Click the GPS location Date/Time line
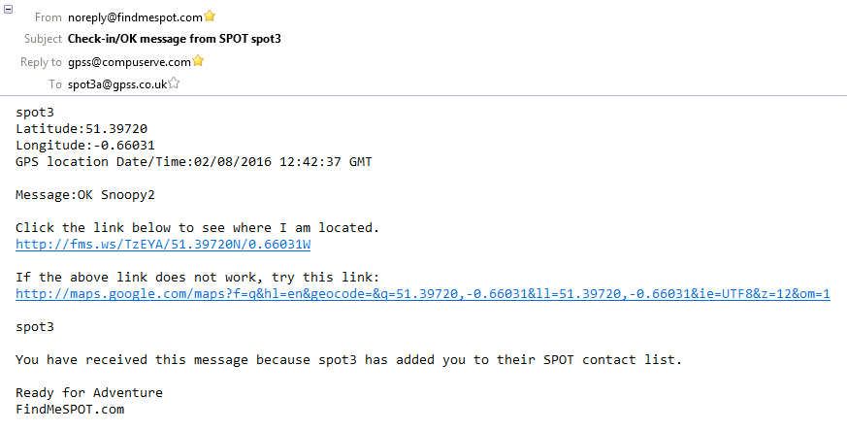 [193, 161]
